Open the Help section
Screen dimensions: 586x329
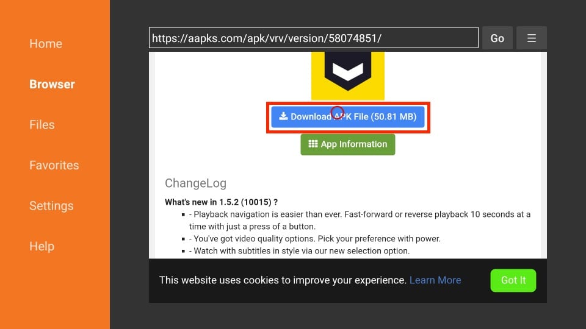click(x=42, y=246)
